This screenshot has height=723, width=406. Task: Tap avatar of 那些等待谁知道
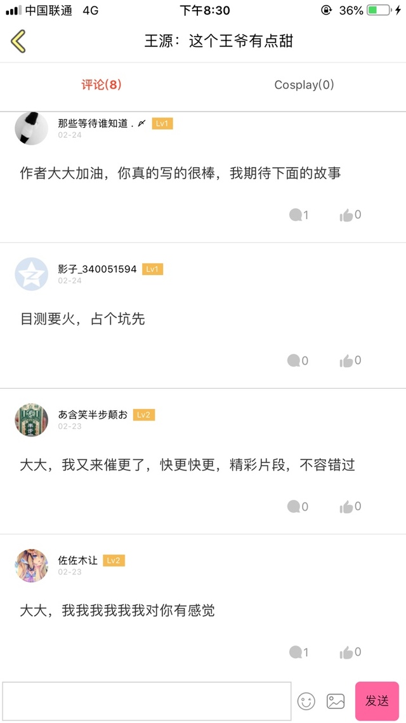click(31, 128)
